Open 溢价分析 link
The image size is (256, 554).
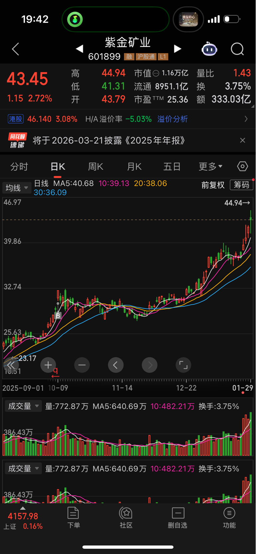pos(172,119)
